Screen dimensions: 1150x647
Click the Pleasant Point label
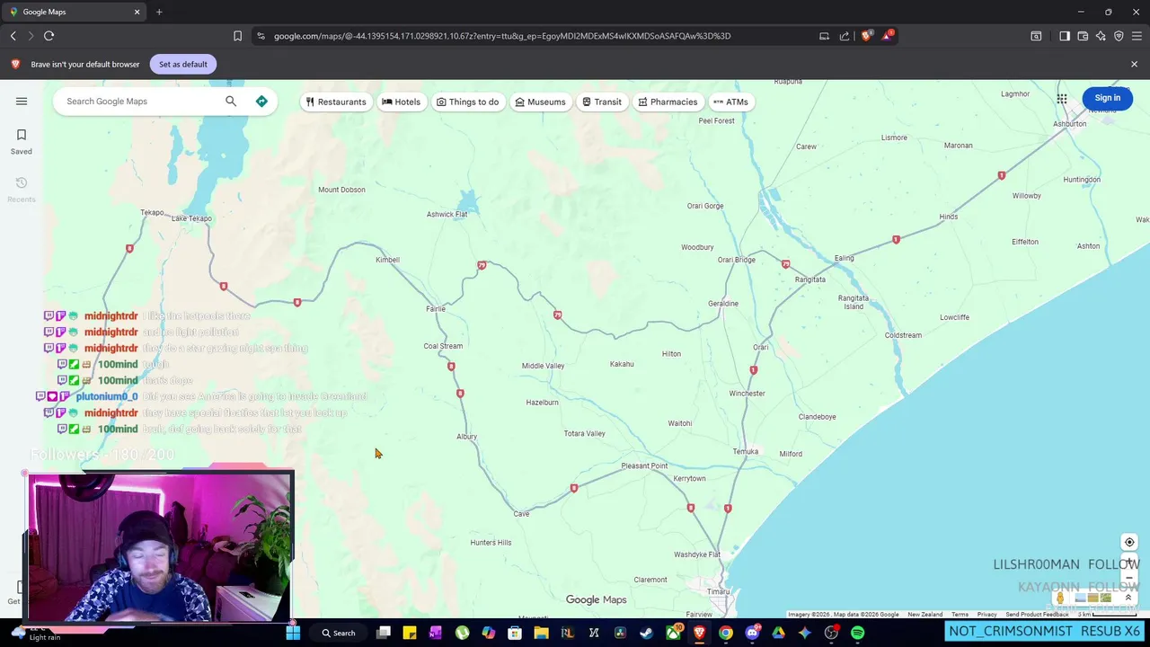click(x=644, y=466)
